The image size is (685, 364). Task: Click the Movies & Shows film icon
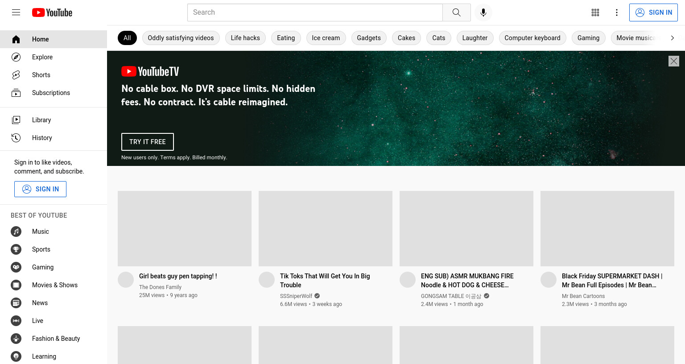point(16,285)
